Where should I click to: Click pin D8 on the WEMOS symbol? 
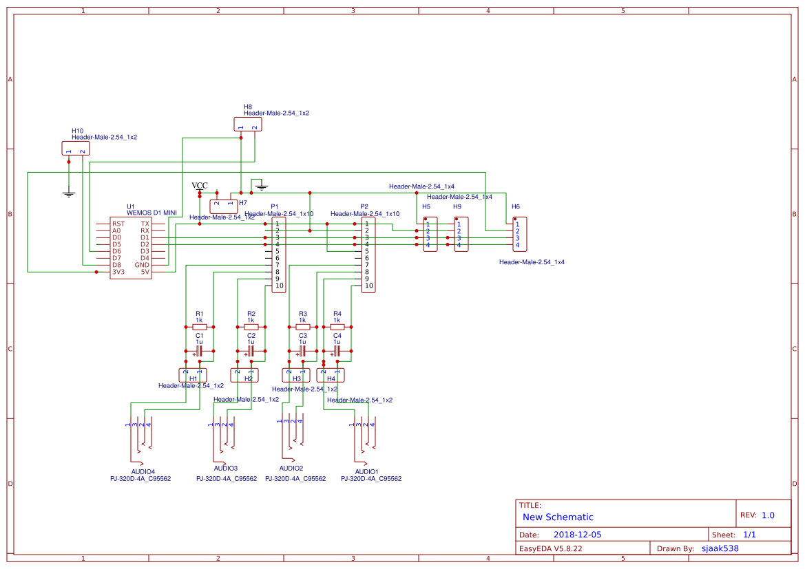coord(117,264)
